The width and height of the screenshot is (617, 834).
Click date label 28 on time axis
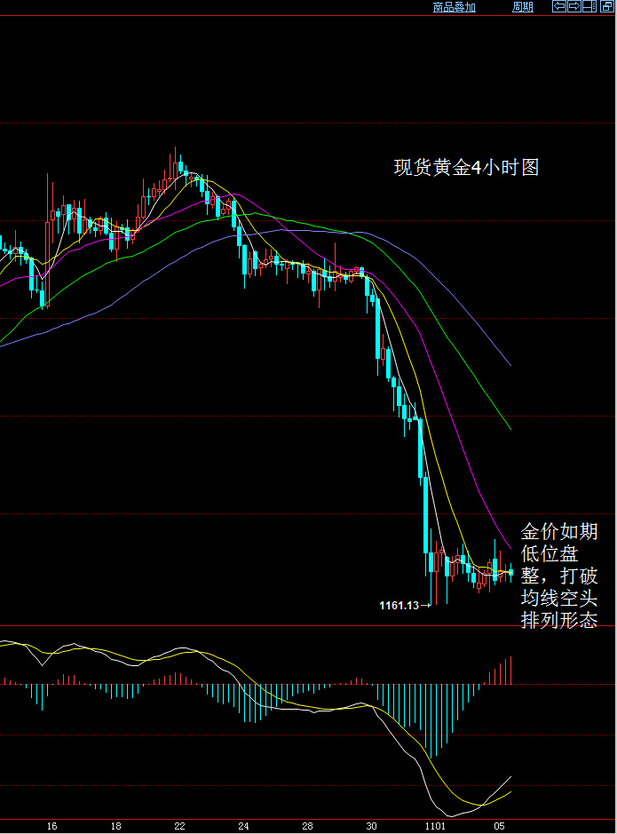tap(307, 826)
